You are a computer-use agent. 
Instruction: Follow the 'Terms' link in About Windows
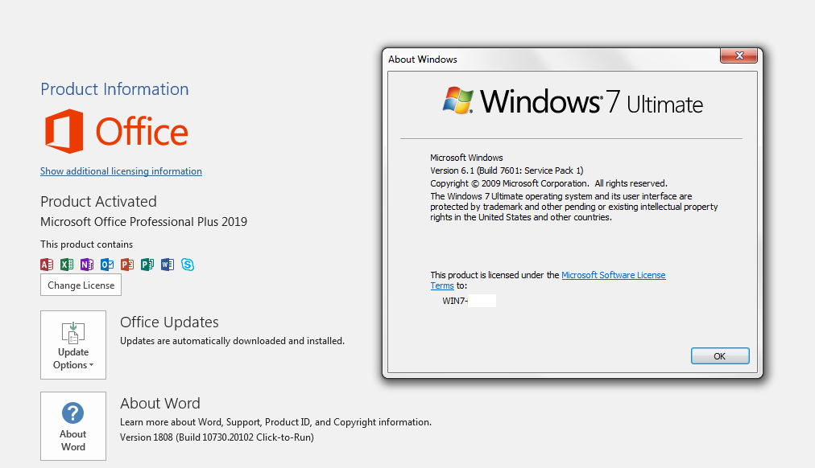coord(442,285)
